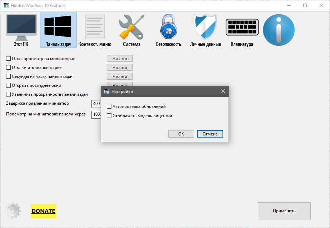
Task: Click the Настройки dialog title icon
Action: tap(107, 91)
